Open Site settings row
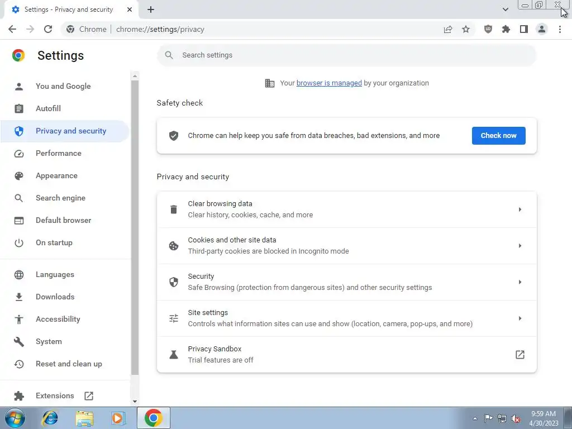This screenshot has height=429, width=572. pos(346,318)
